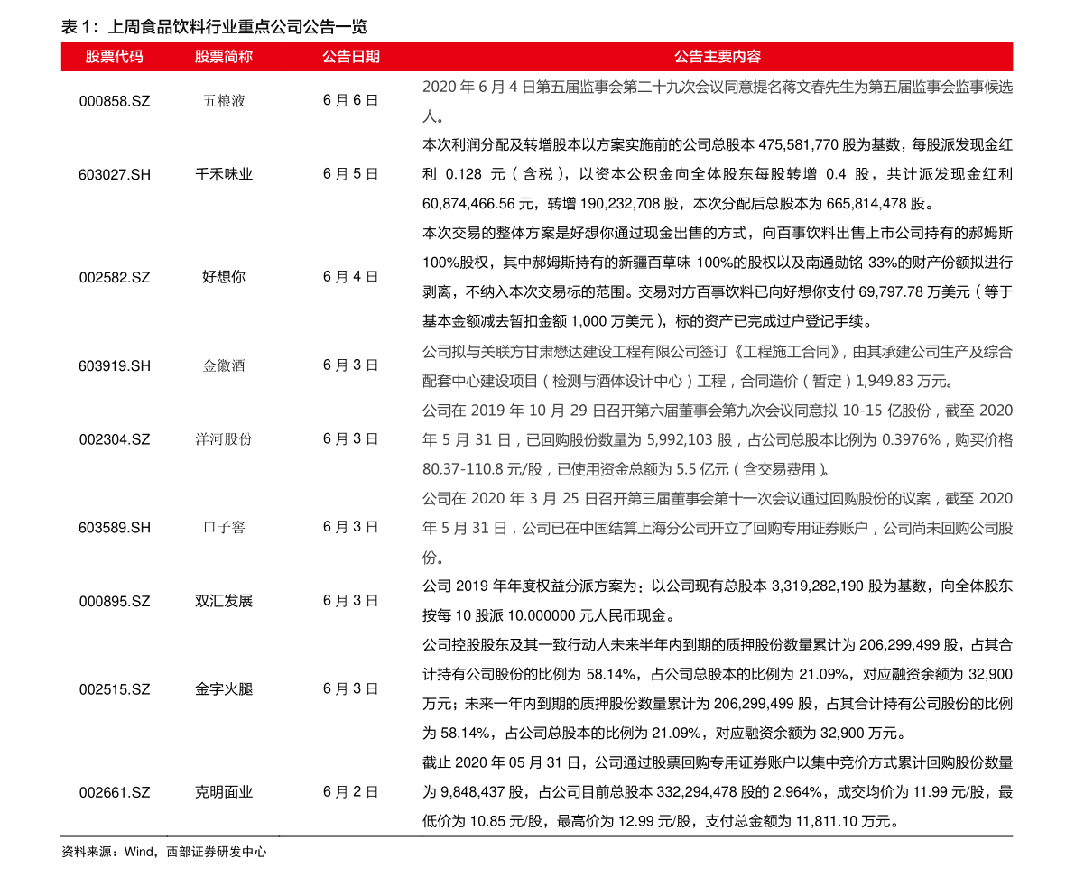Click stock code 000858.SZ
1075x877 pixels.
[x=115, y=101]
